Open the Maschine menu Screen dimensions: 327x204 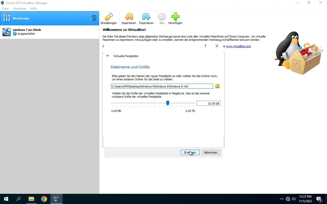pos(19,9)
